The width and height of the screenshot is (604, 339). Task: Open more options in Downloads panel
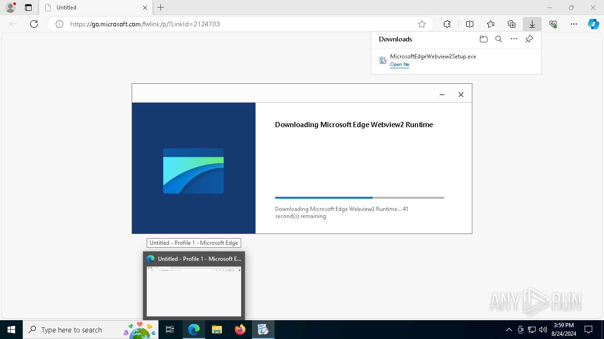514,39
